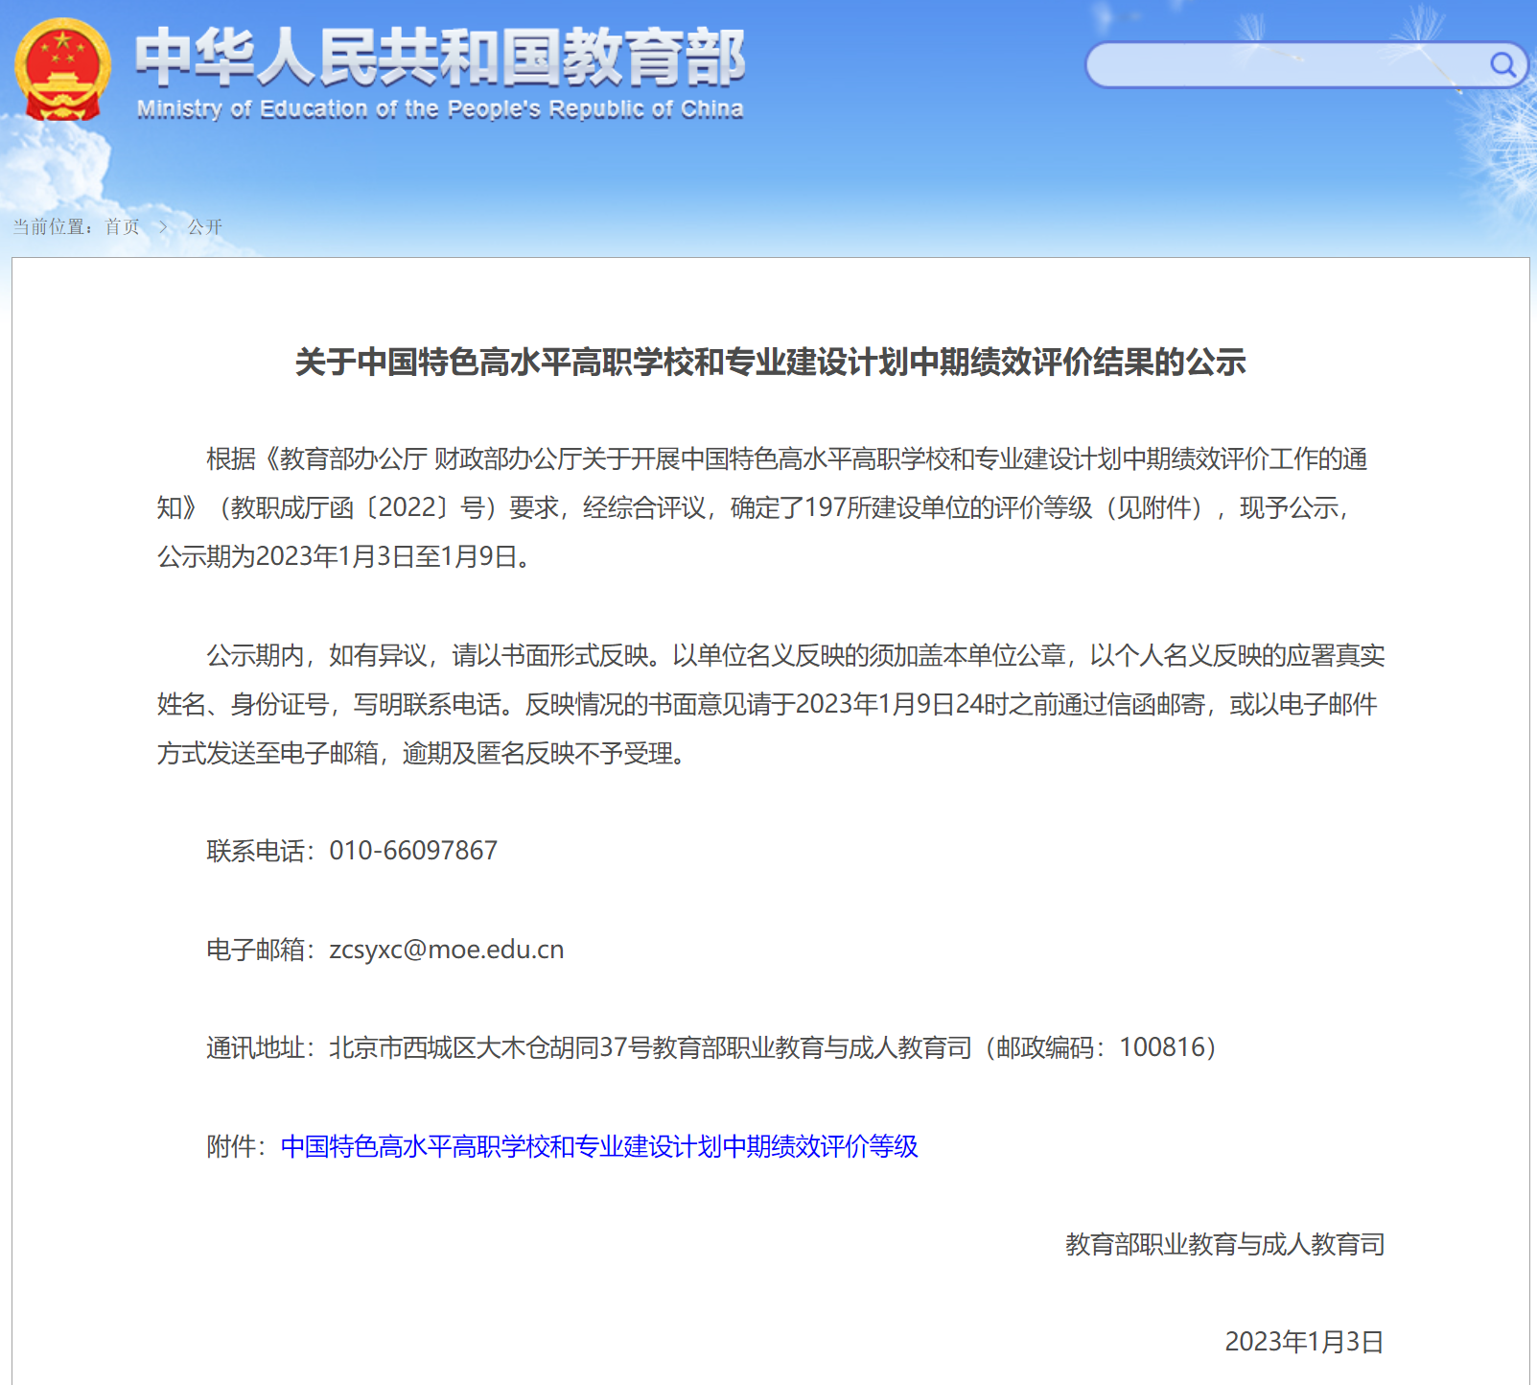Open the 中期绩效评价等级 attachment link
The width and height of the screenshot is (1537, 1385).
(599, 1146)
